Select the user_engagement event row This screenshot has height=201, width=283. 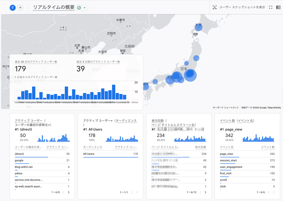(247, 167)
